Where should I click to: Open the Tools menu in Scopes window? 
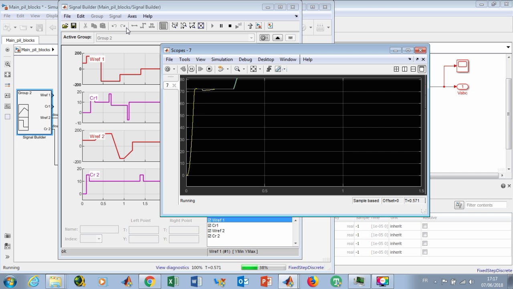coord(184,59)
